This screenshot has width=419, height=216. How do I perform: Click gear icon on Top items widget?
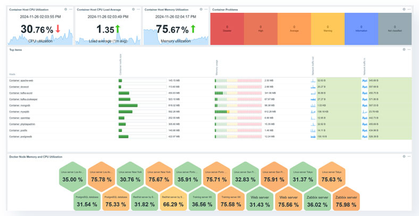point(404,49)
